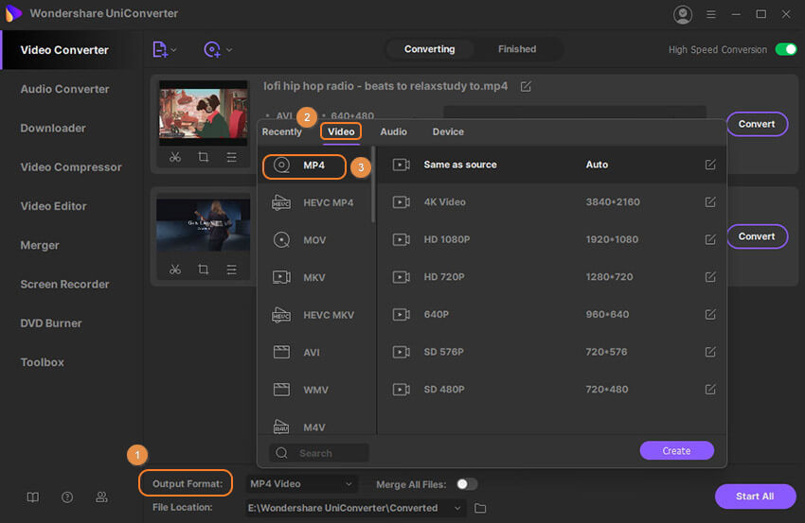The height and width of the screenshot is (523, 805).
Task: Open effects settings for the lofi hip hop video
Action: tap(231, 157)
